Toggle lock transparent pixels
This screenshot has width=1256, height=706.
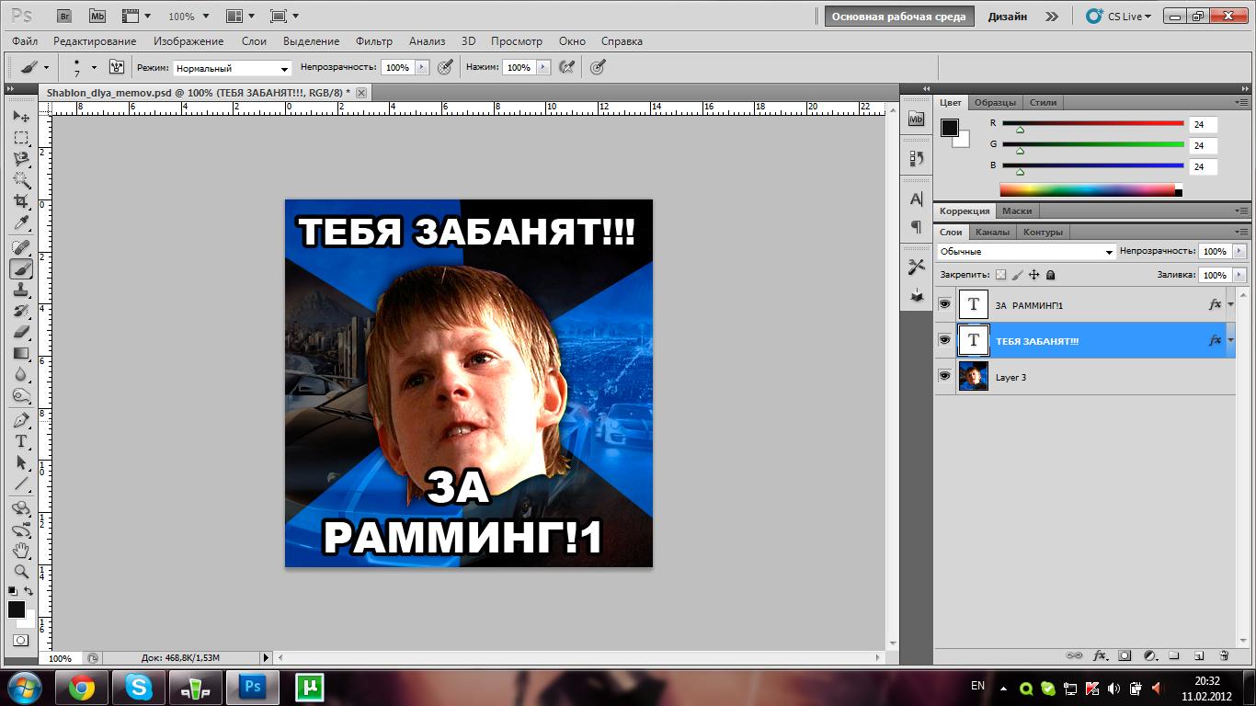(x=1001, y=275)
